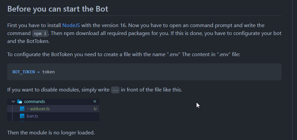Click the U untracked status badge
The image size is (297, 140).
(x=95, y=109)
